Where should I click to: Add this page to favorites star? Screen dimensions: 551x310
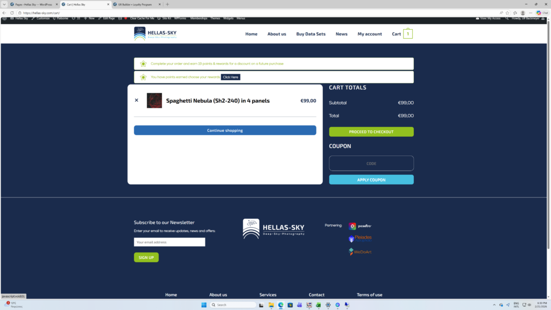(507, 12)
